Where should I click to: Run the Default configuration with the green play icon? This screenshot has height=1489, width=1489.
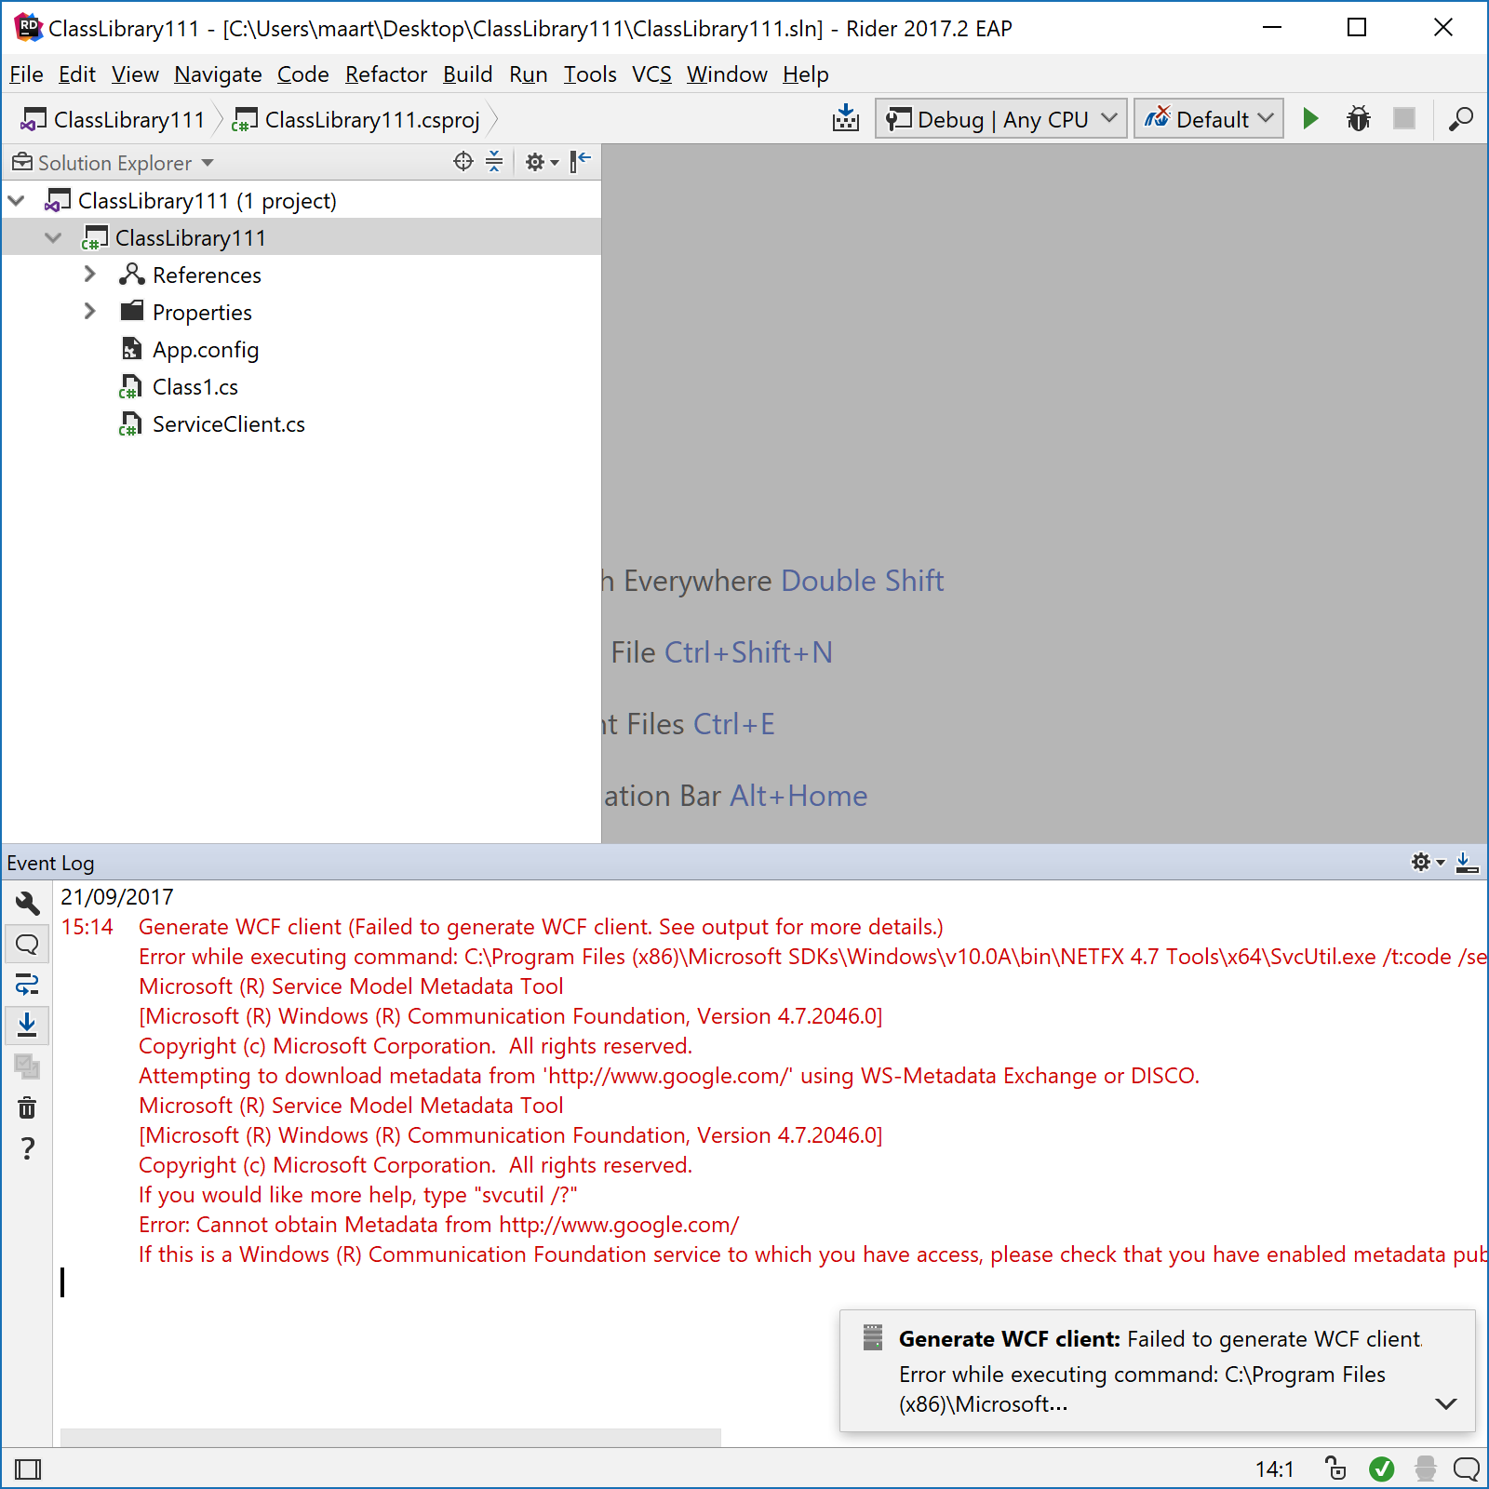(x=1310, y=119)
